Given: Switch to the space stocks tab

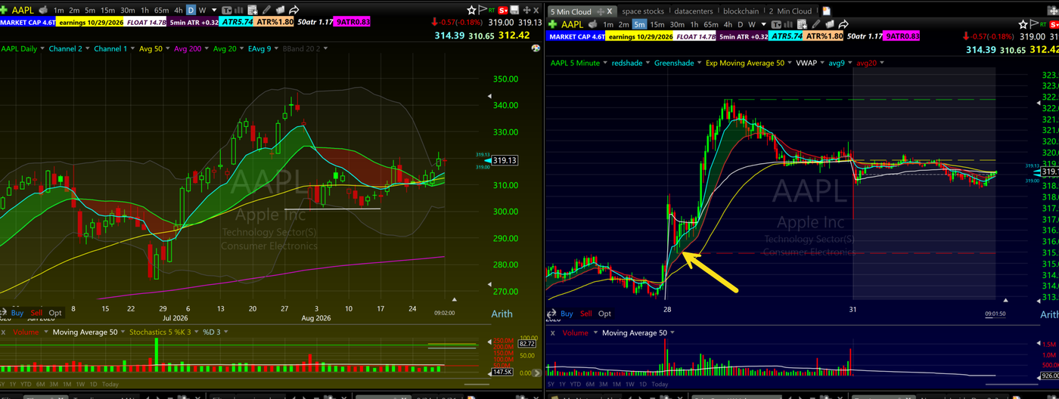Looking at the screenshot, I should pyautogui.click(x=643, y=11).
